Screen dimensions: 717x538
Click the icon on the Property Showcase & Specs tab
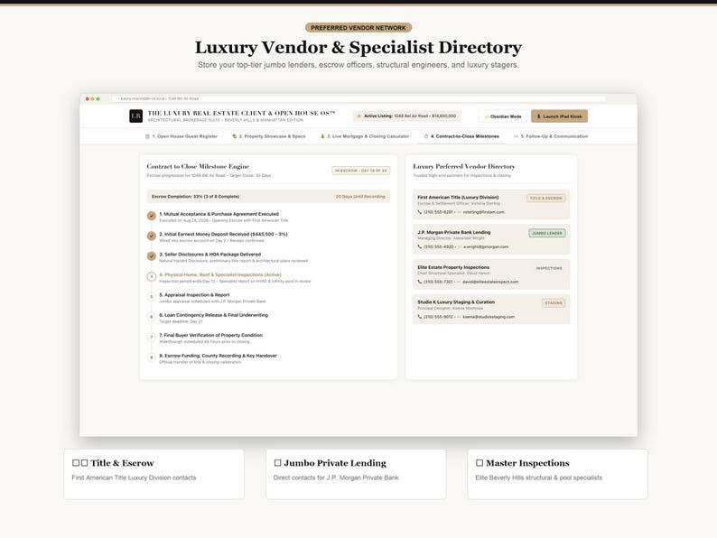(235, 136)
